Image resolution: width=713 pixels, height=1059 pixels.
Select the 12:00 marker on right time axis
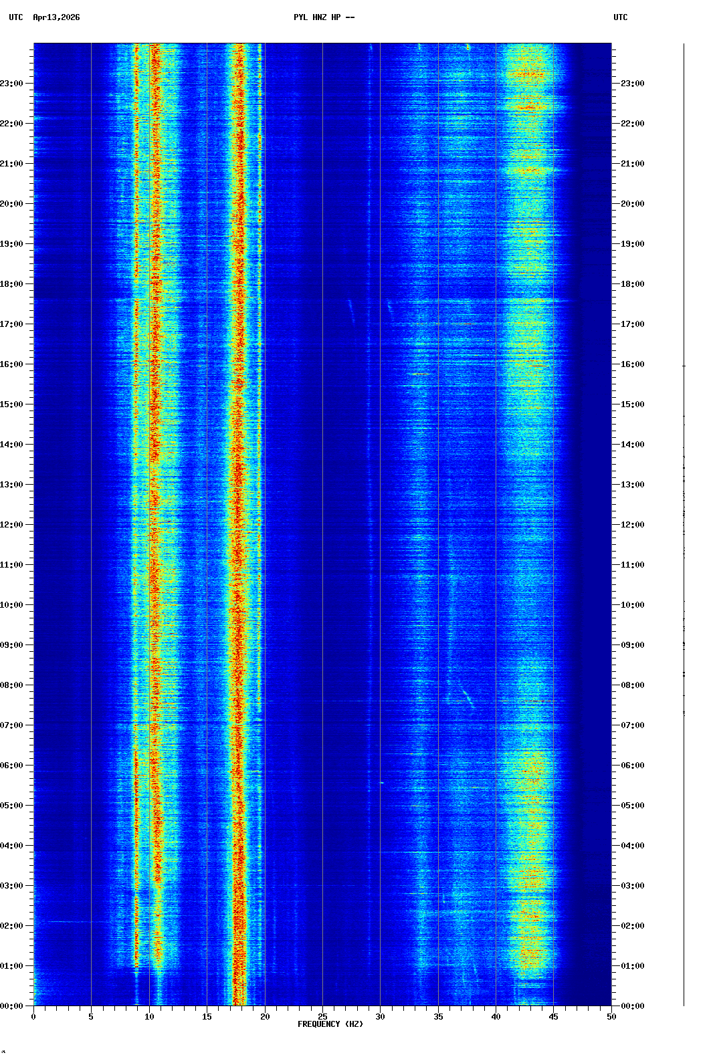(x=632, y=525)
